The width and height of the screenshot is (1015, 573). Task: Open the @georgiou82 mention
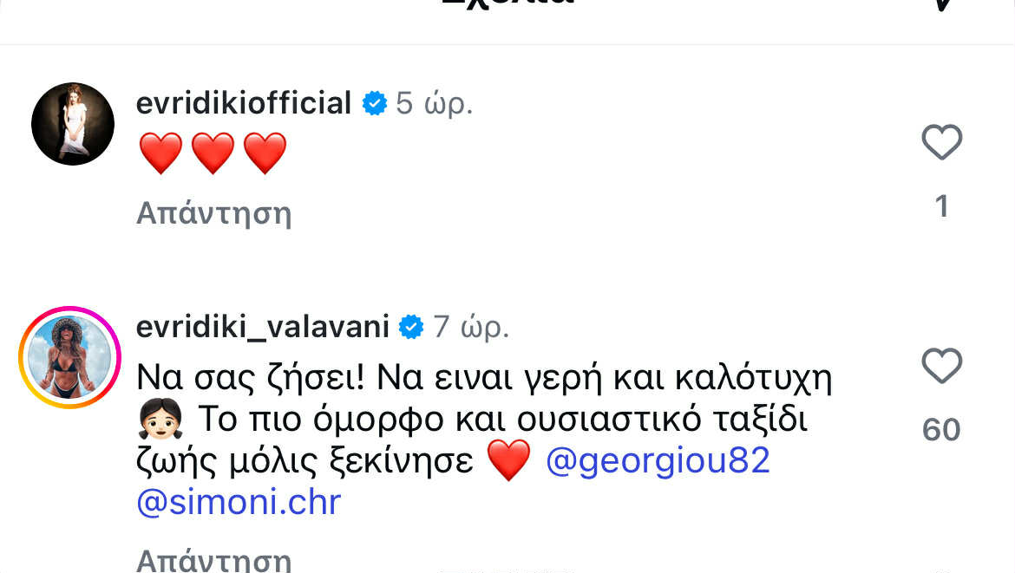click(x=658, y=461)
